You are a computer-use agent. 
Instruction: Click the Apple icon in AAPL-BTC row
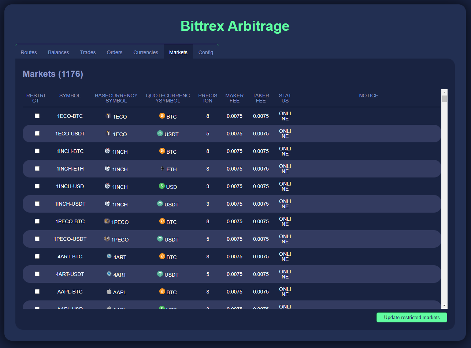click(x=109, y=291)
